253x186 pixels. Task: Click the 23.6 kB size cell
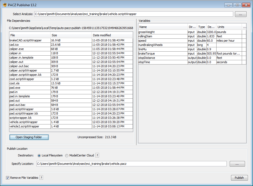pyautogui.click(x=71, y=45)
